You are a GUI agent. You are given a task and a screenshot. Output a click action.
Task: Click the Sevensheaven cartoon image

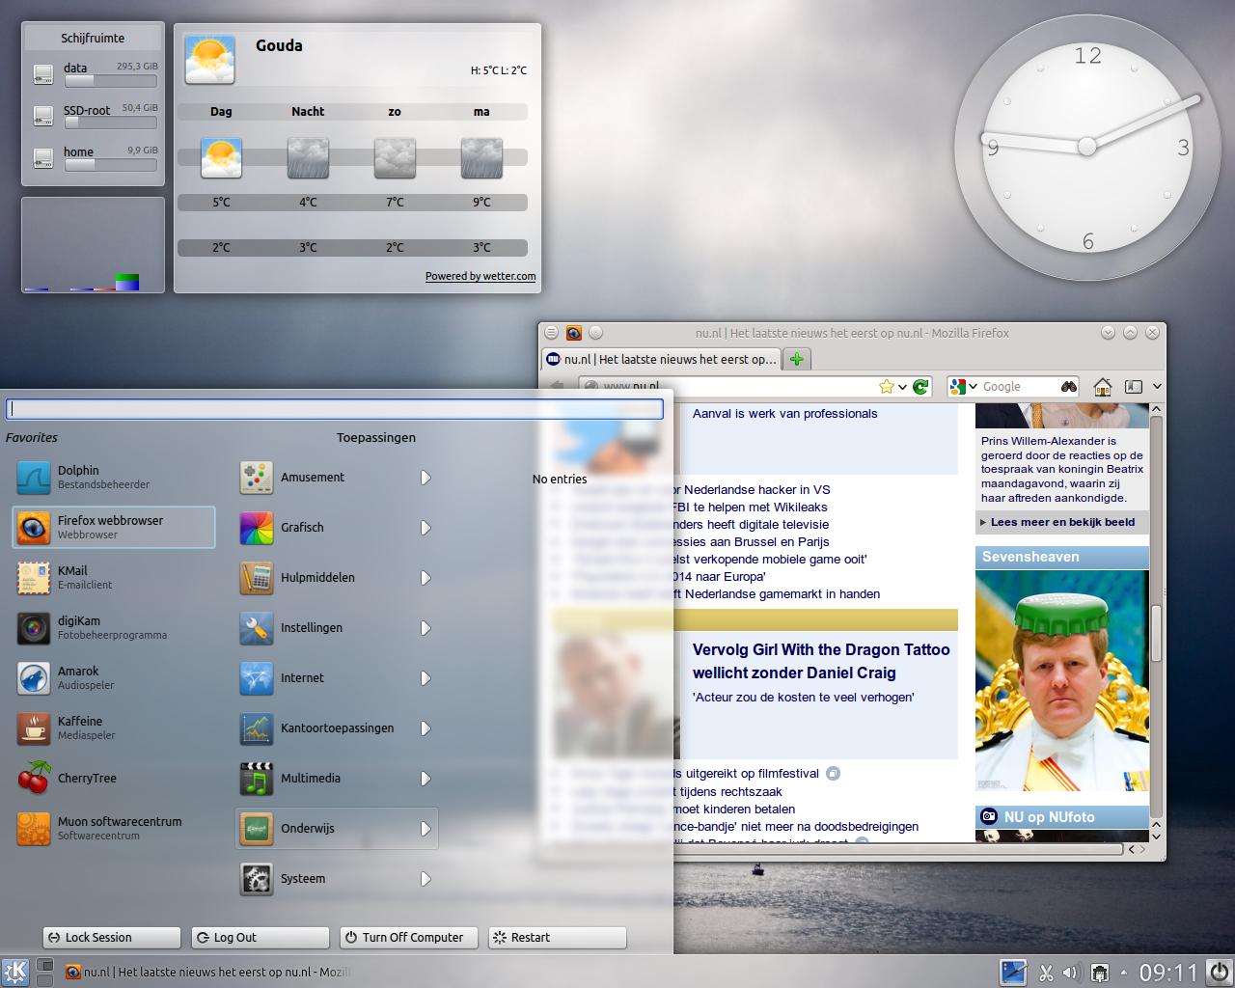point(1062,680)
